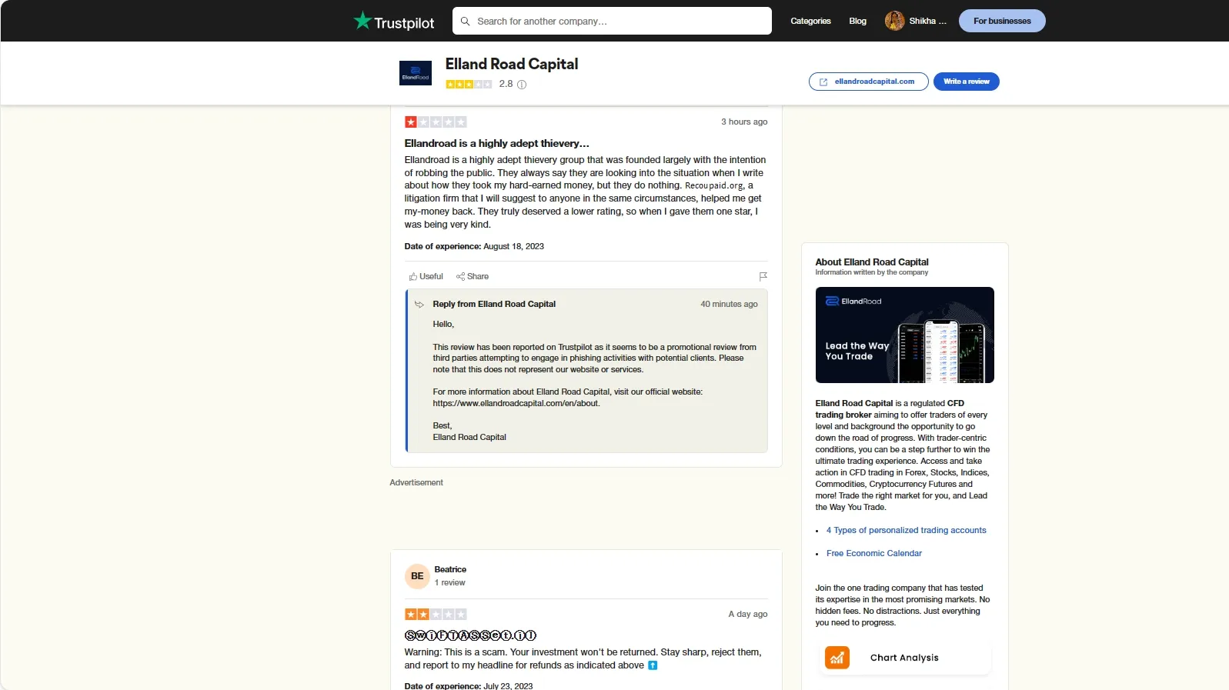Visit the ellandroadcapital.com website button

point(868,82)
